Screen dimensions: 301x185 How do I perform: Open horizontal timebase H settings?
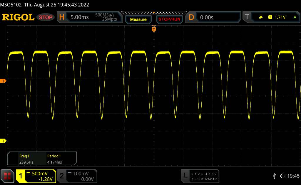click(x=62, y=17)
